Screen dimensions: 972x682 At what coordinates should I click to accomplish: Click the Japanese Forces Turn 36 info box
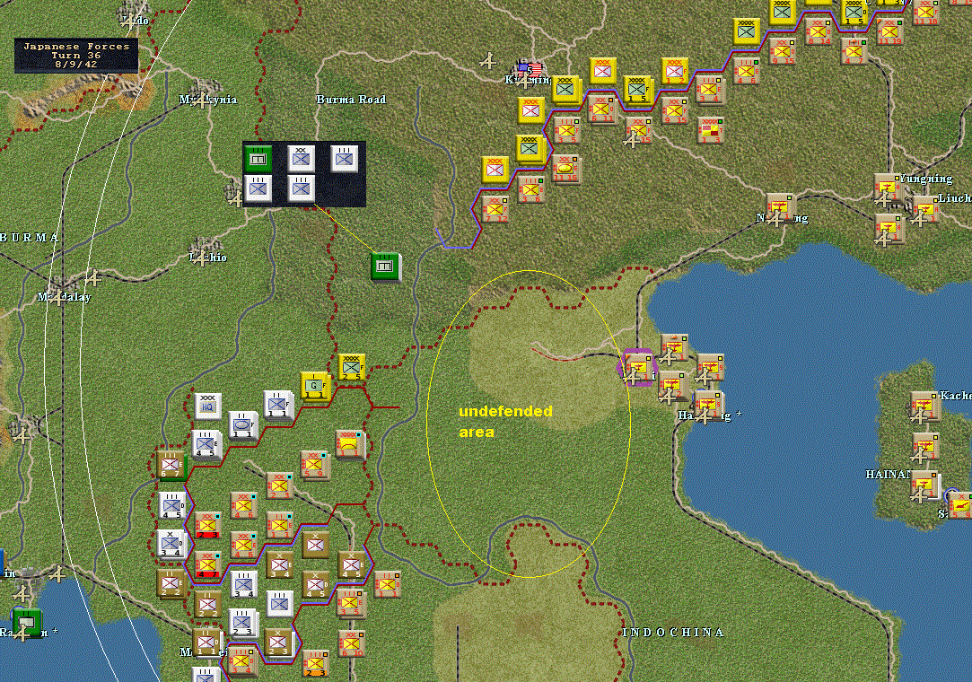pos(76,56)
